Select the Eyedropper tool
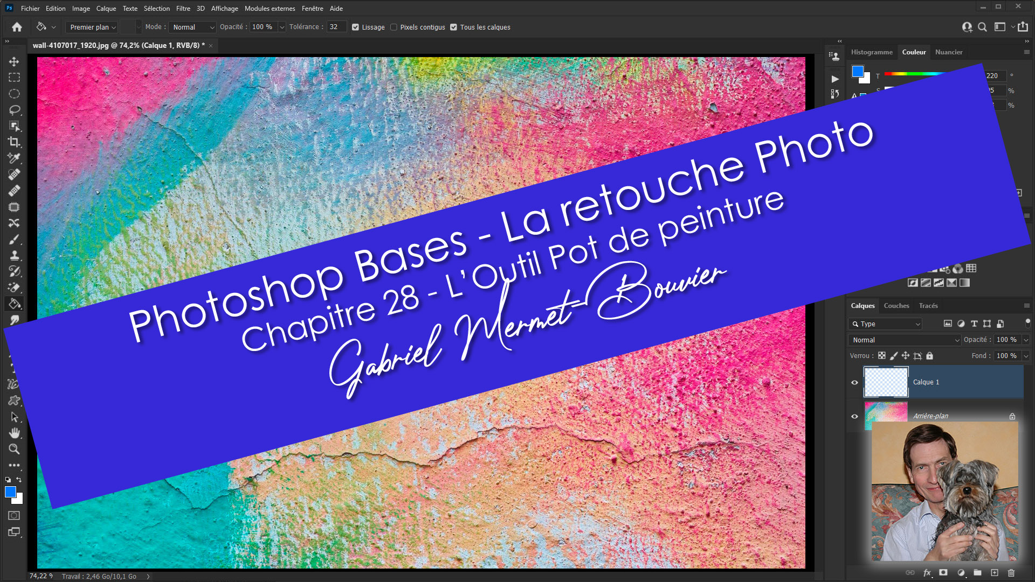Image resolution: width=1035 pixels, height=582 pixels. [14, 158]
